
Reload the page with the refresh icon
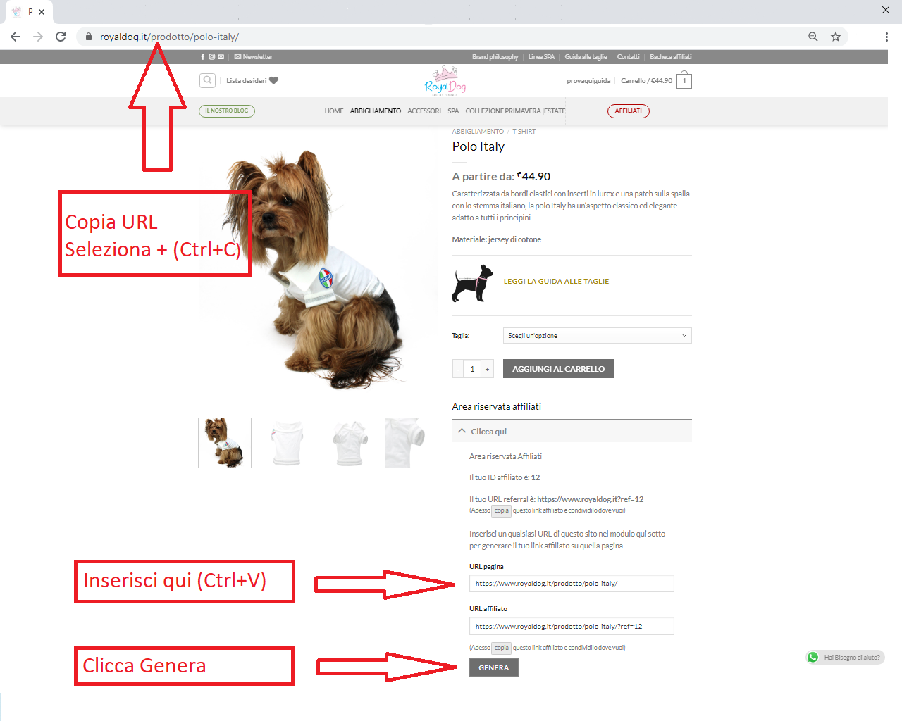tap(61, 37)
